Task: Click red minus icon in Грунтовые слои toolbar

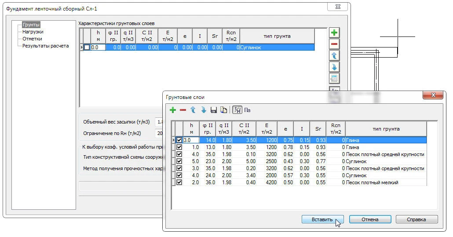Action: tap(183, 110)
